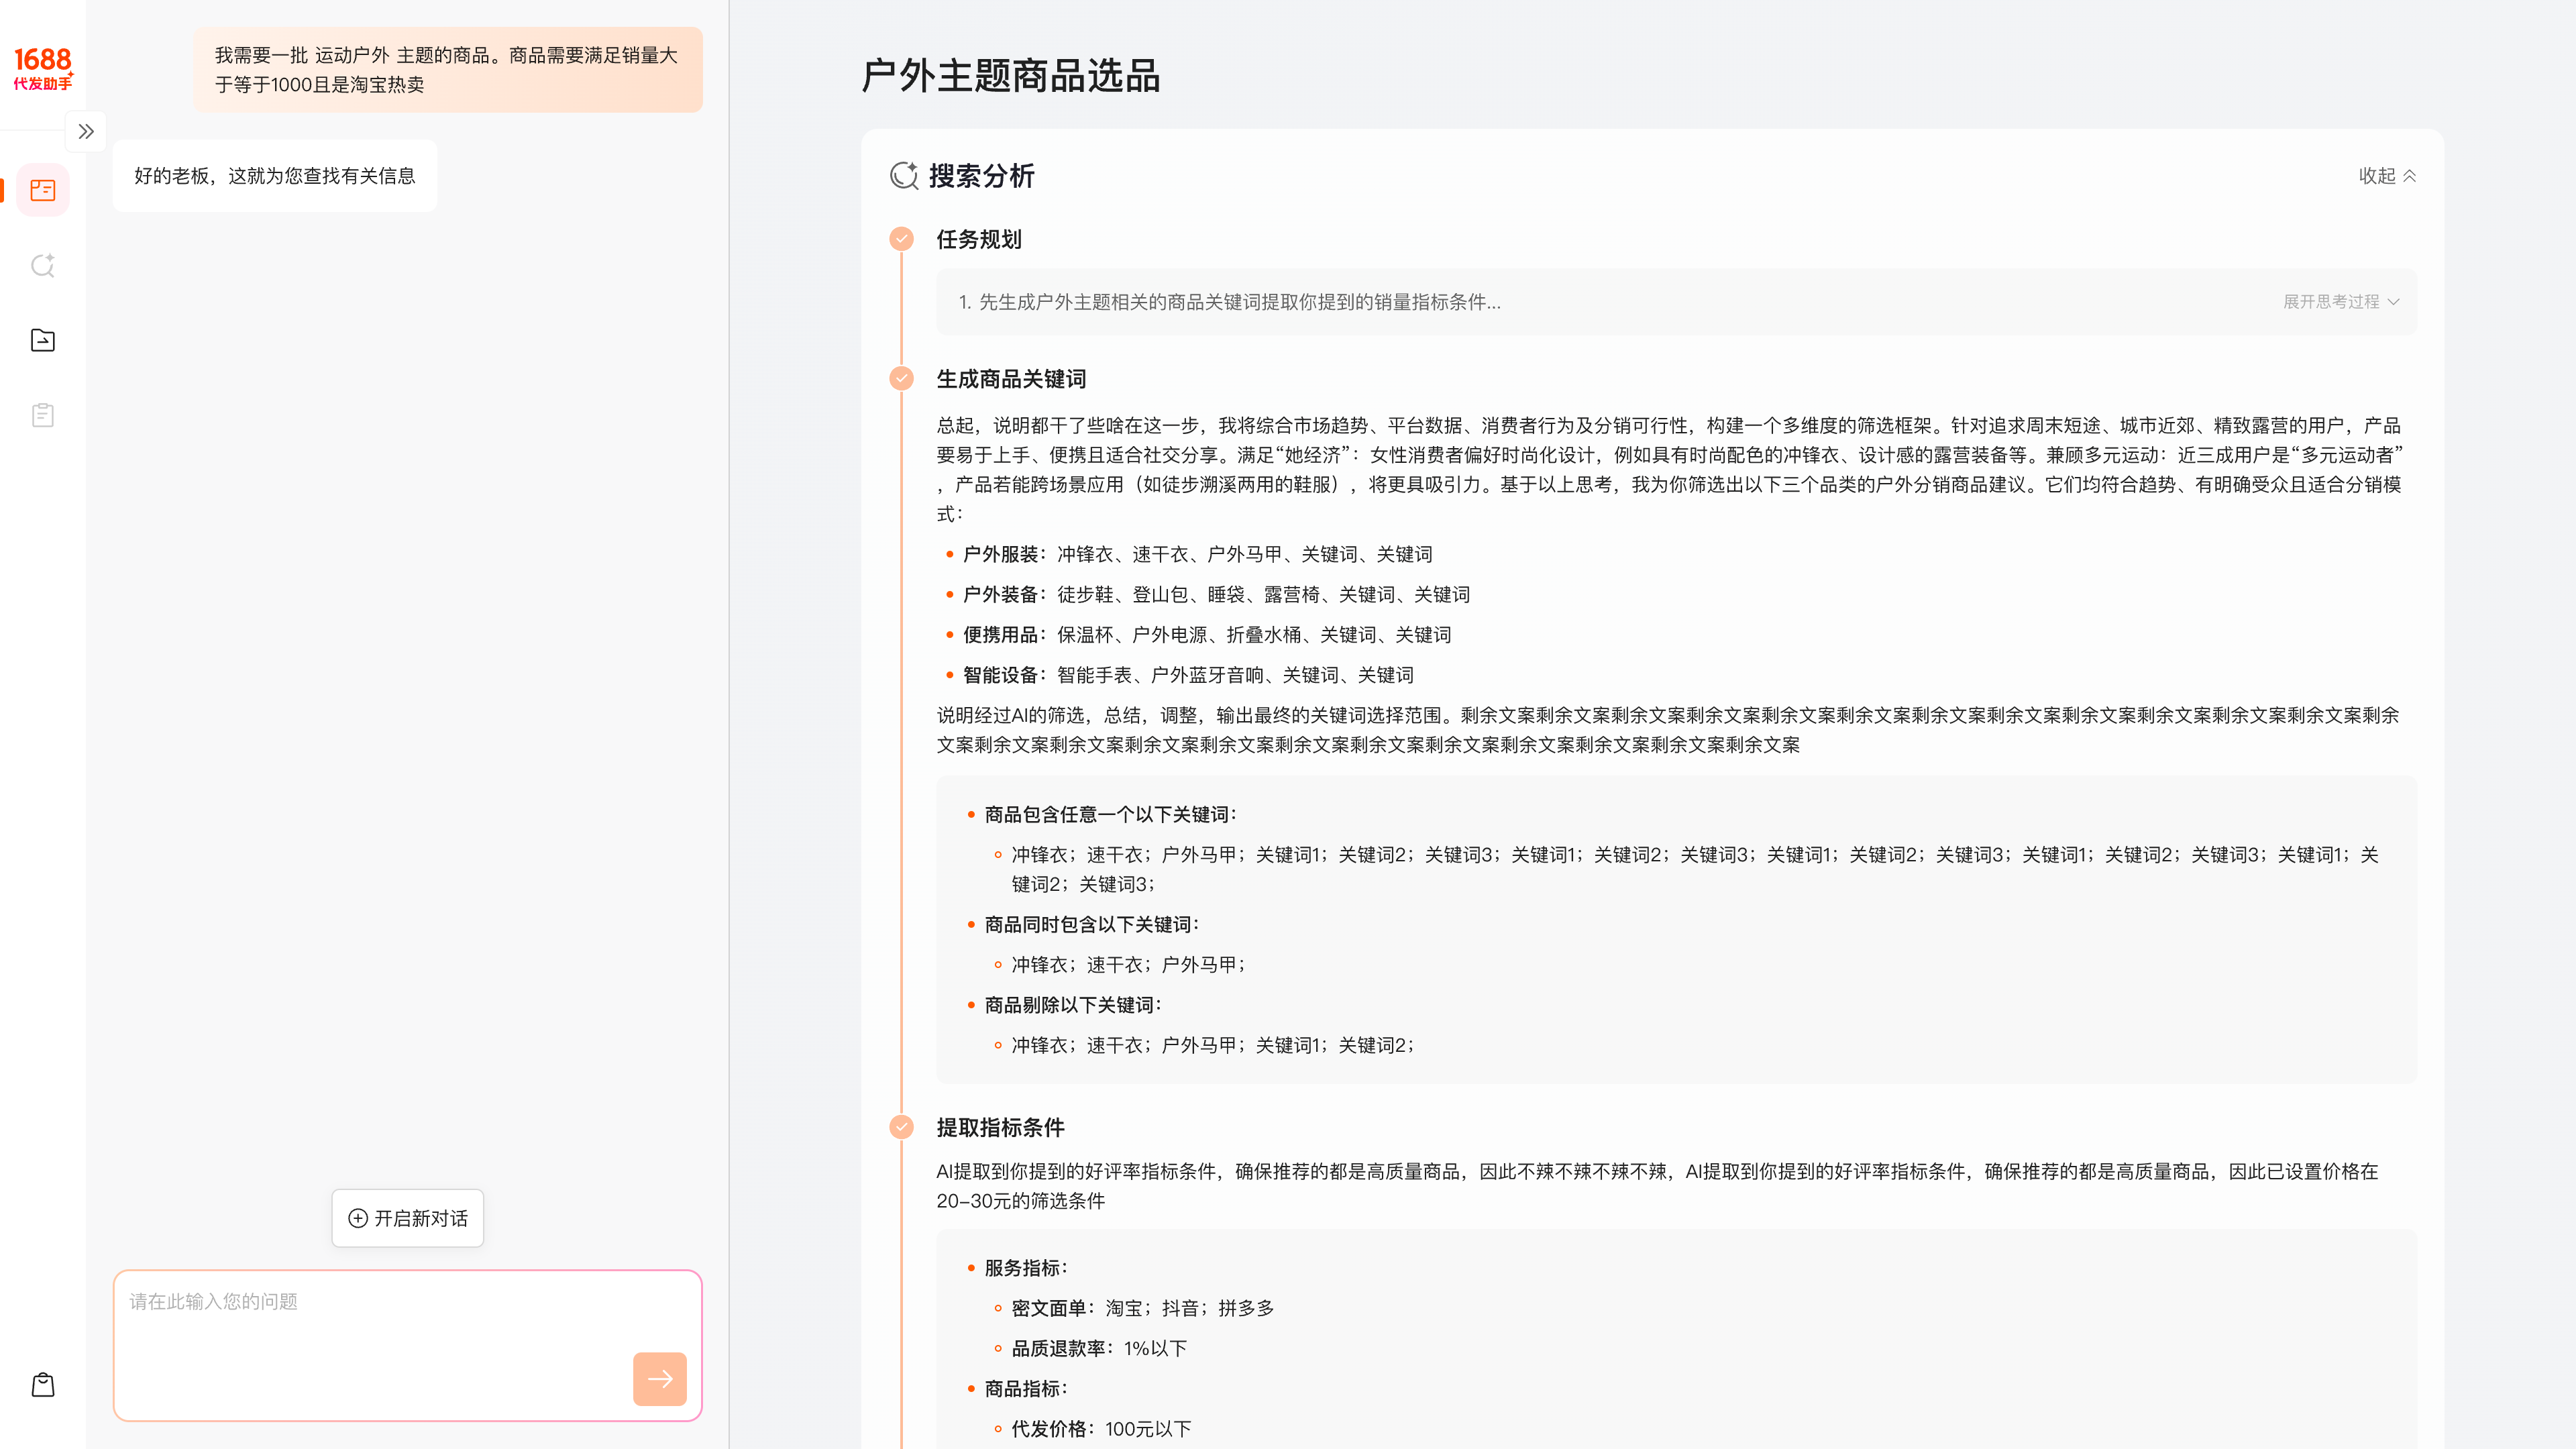Click the 搜索分析 heading icon
Image resolution: width=2576 pixels, height=1449 pixels.
(x=904, y=176)
